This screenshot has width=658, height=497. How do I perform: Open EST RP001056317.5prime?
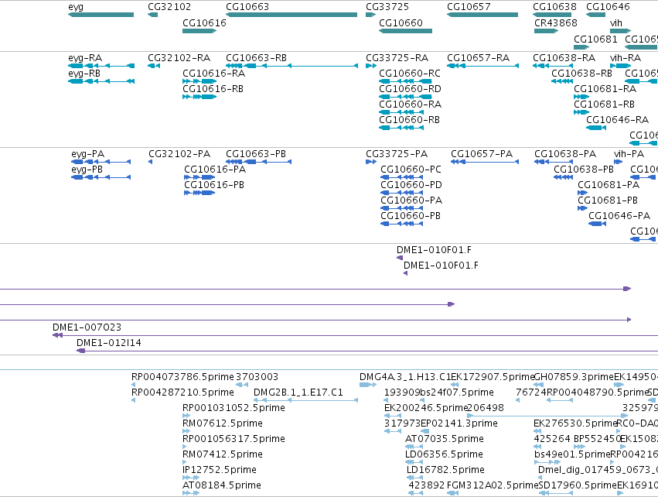click(x=186, y=447)
